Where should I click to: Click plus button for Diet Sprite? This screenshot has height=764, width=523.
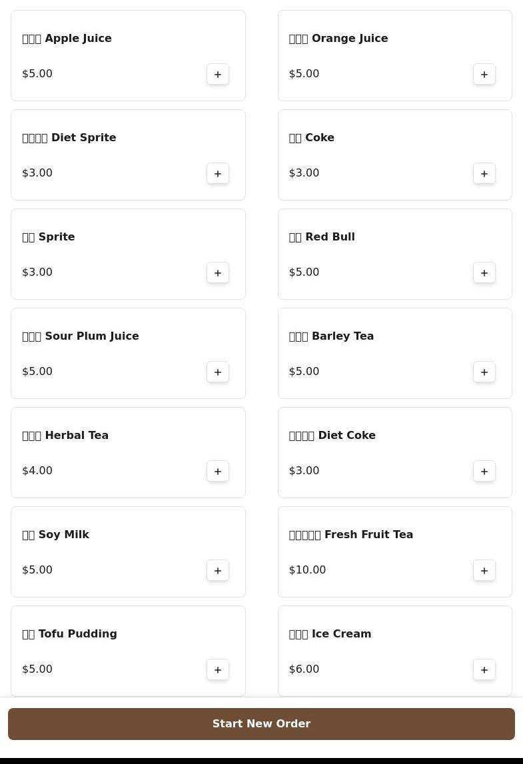(218, 173)
